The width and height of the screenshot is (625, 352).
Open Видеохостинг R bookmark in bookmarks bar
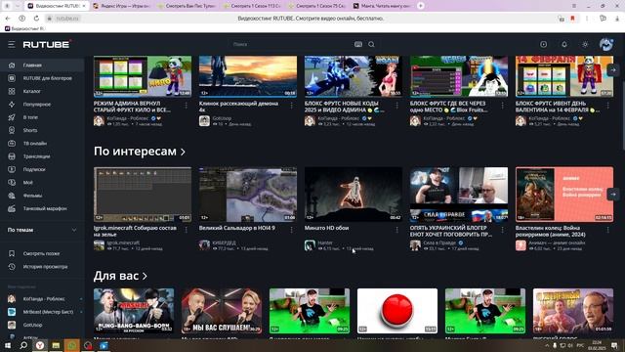pyautogui.click(x=24, y=28)
